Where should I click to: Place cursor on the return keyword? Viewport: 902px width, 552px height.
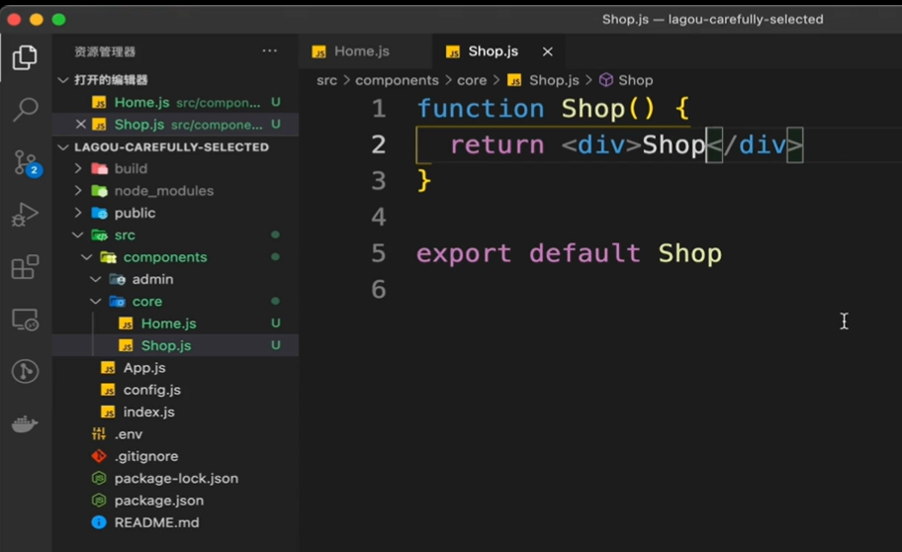click(x=497, y=145)
